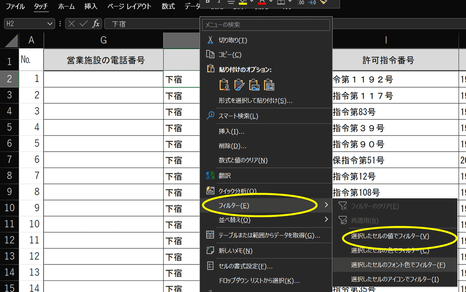
Task: Apply red font color in mini toolbar
Action: click(x=262, y=2)
